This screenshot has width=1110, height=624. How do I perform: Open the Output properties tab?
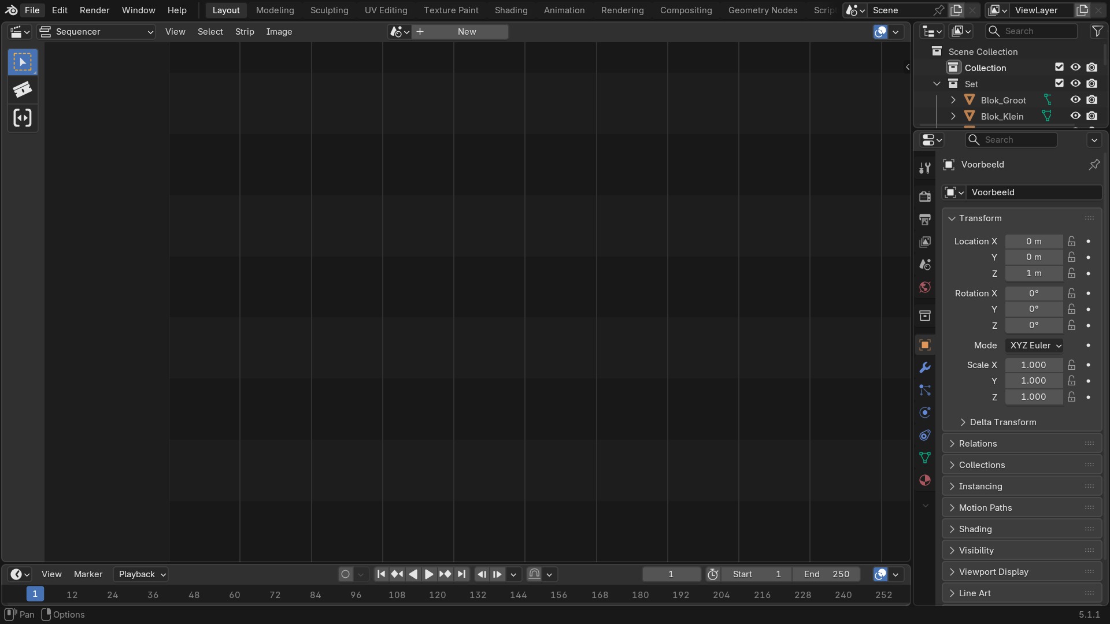click(x=925, y=219)
